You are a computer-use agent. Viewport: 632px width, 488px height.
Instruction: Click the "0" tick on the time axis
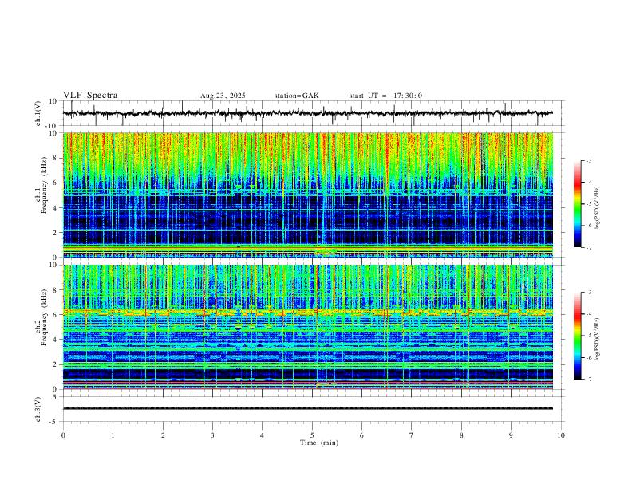click(x=63, y=435)
